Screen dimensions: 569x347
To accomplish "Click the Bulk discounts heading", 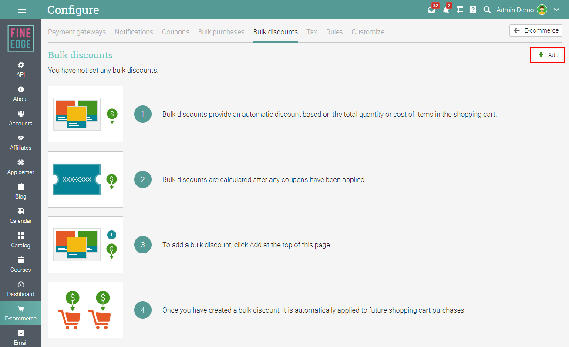I will [80, 55].
